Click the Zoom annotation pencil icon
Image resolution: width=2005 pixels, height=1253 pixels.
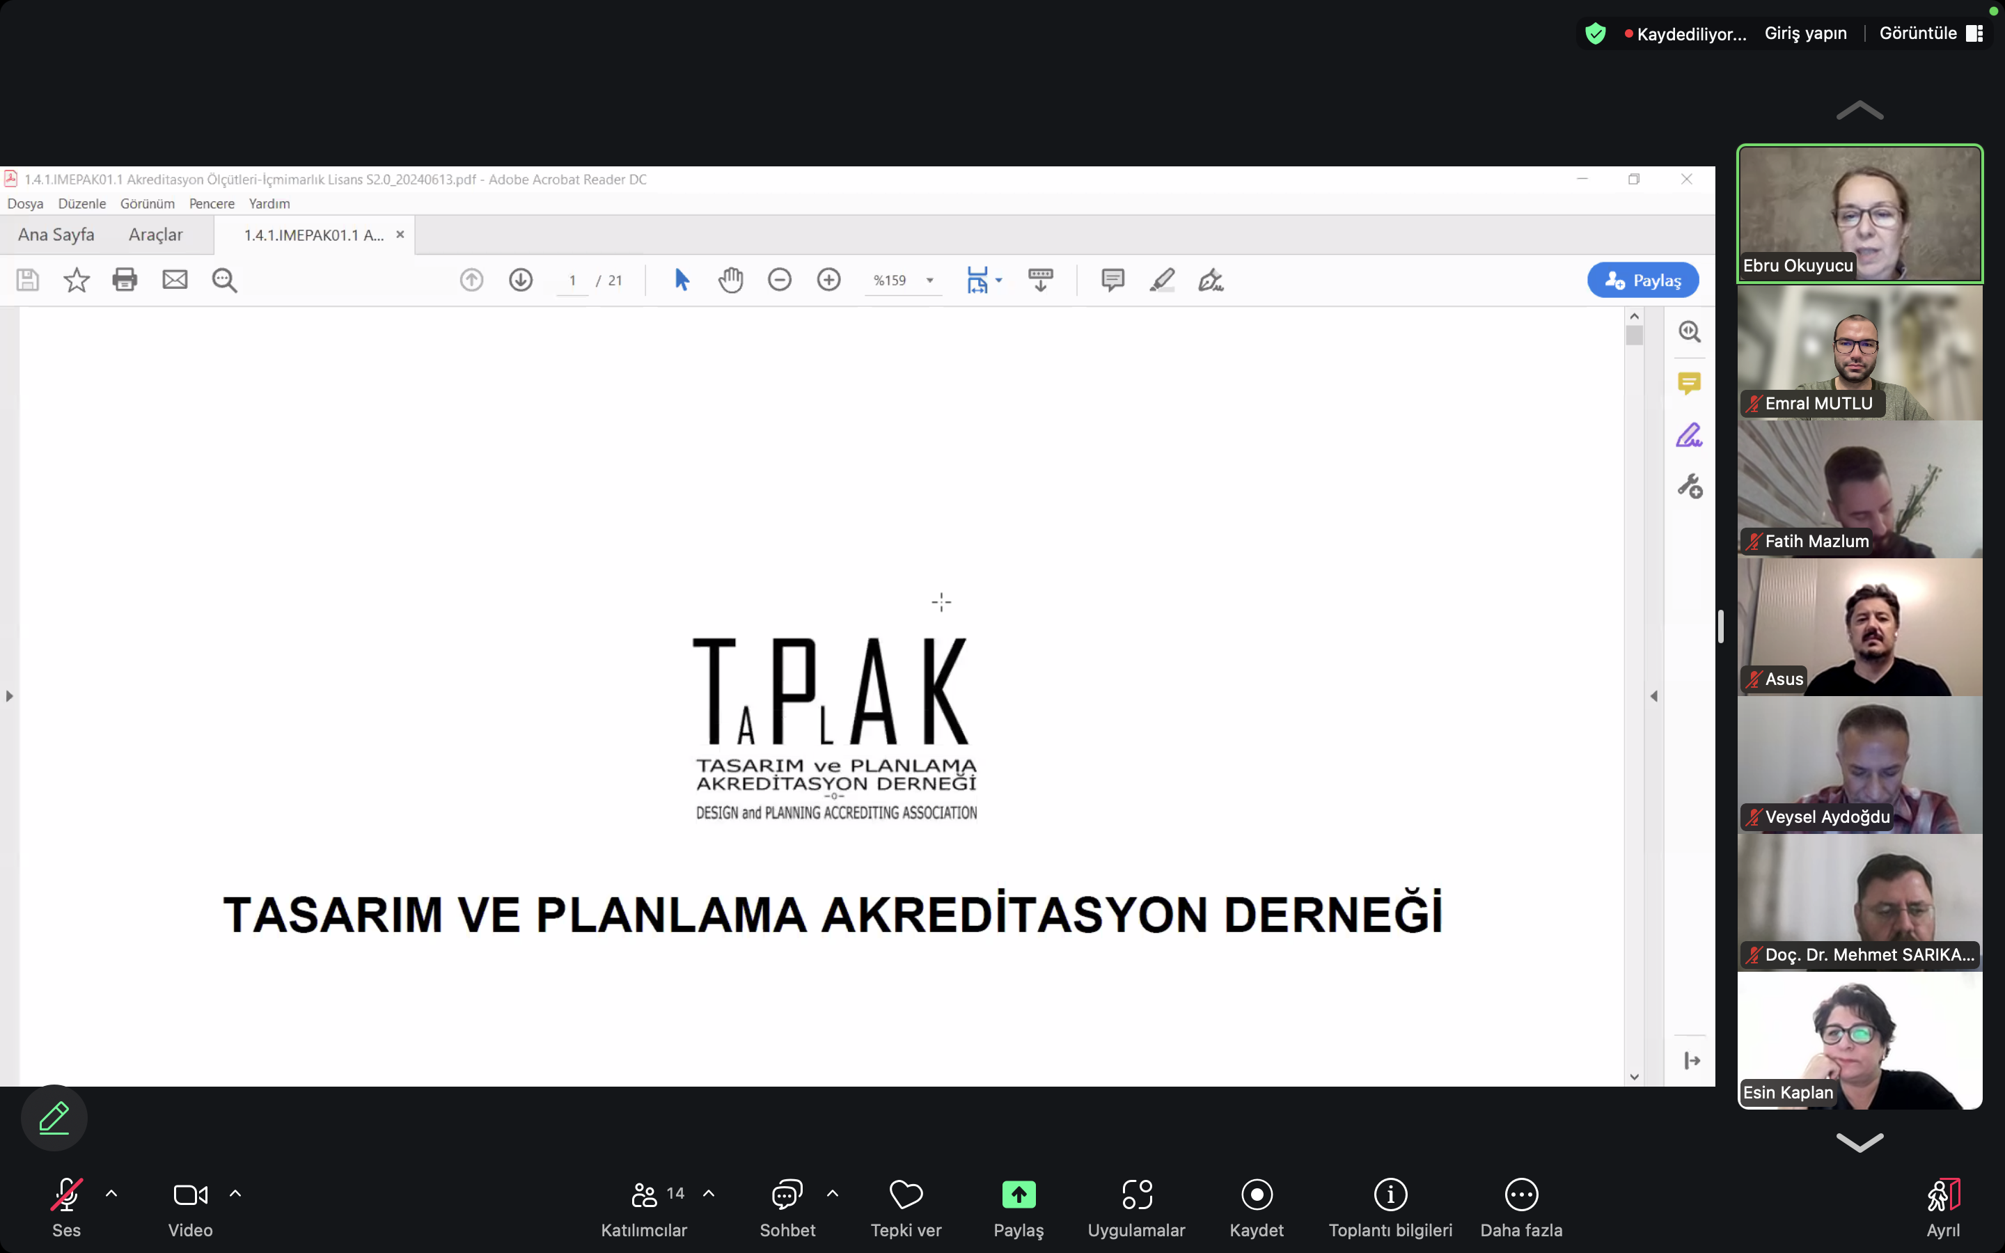tap(54, 1118)
